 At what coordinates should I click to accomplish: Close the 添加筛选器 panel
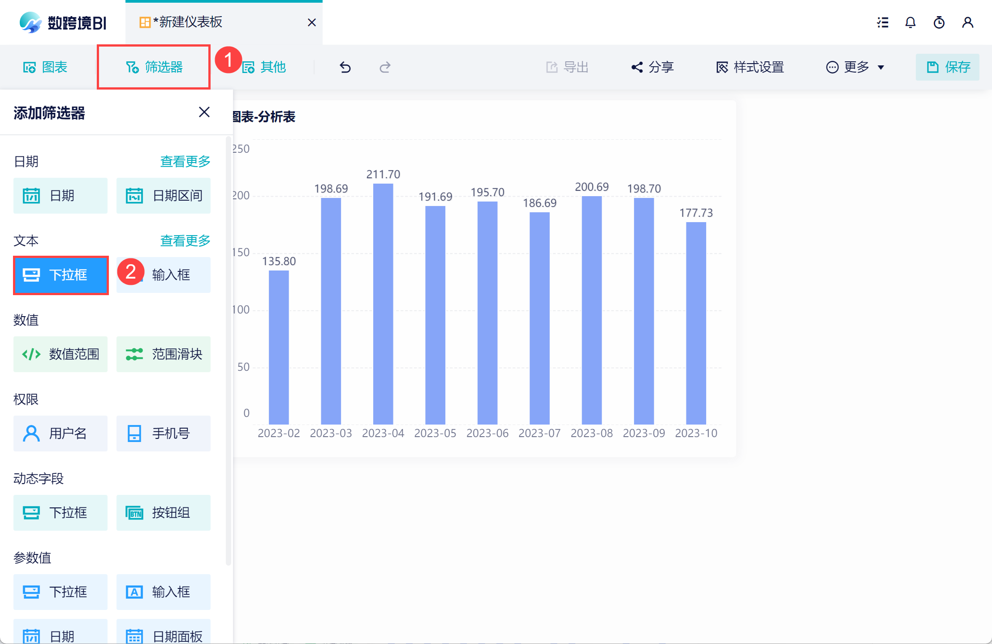pyautogui.click(x=204, y=112)
